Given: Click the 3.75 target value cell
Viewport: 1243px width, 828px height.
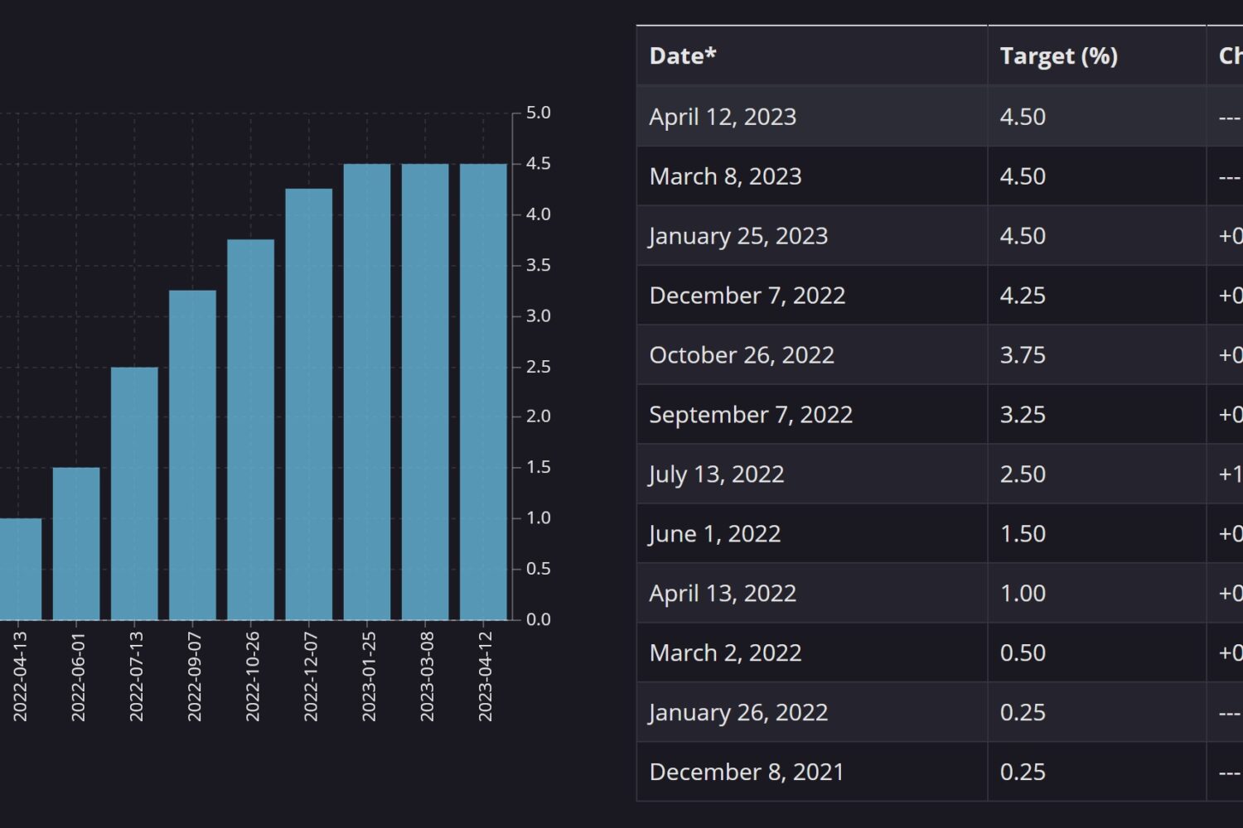Looking at the screenshot, I should coord(1023,355).
